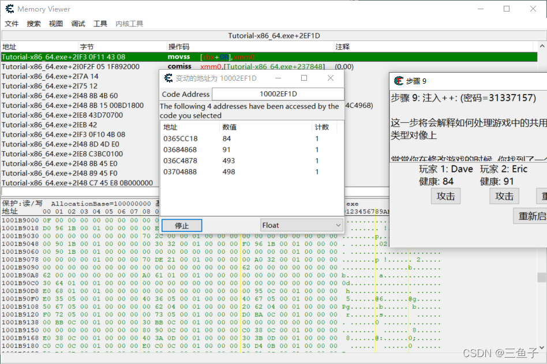Maximize the changed-addresses dialog
Viewport: 547px width, 364px height.
[304, 78]
